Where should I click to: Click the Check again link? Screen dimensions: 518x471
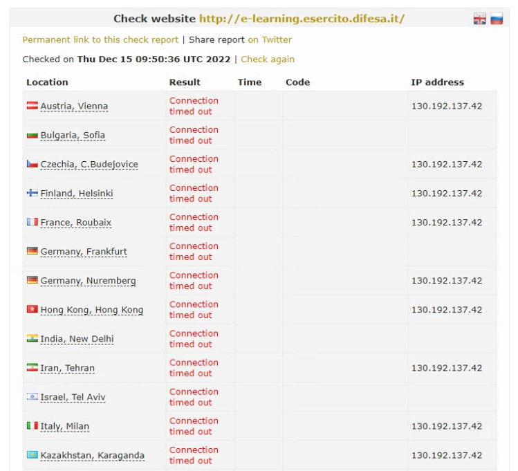(x=268, y=59)
